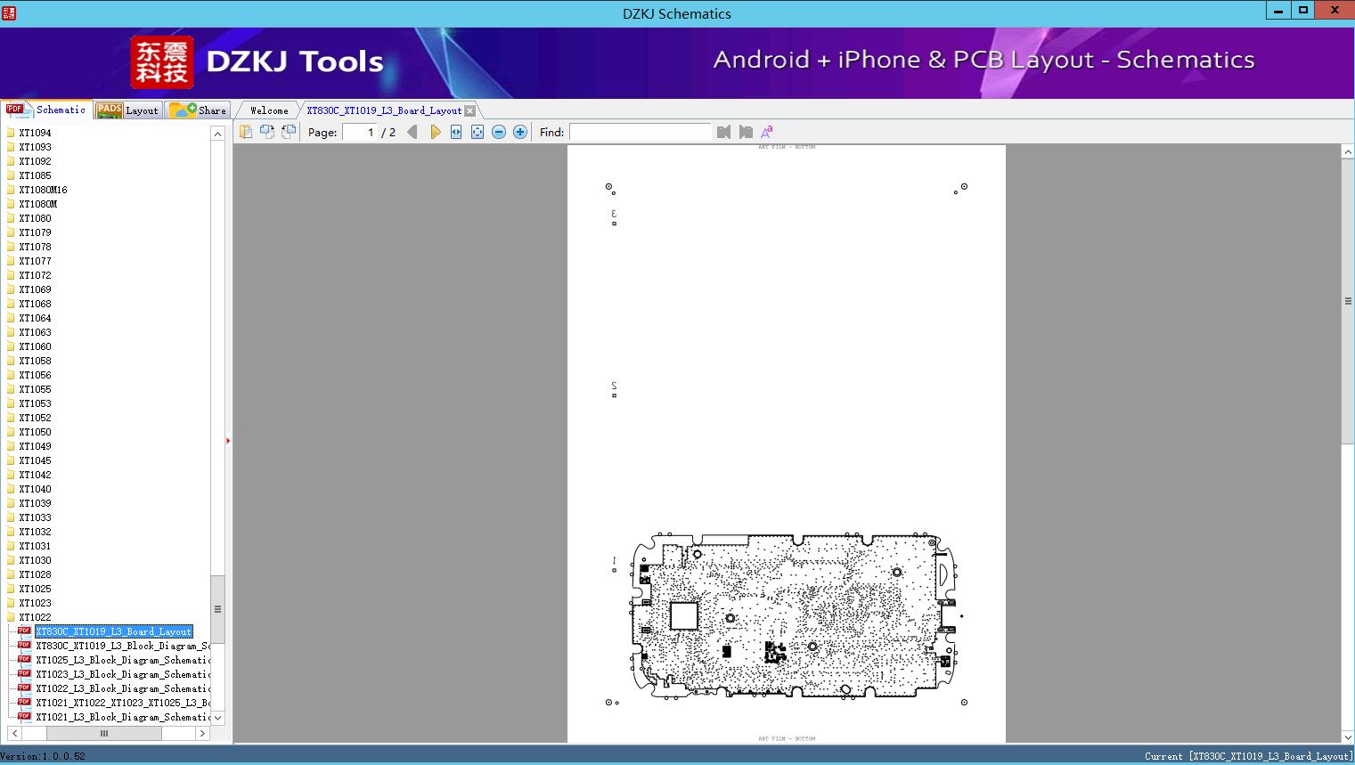
Task: Toggle the match case search option
Action: [x=766, y=132]
